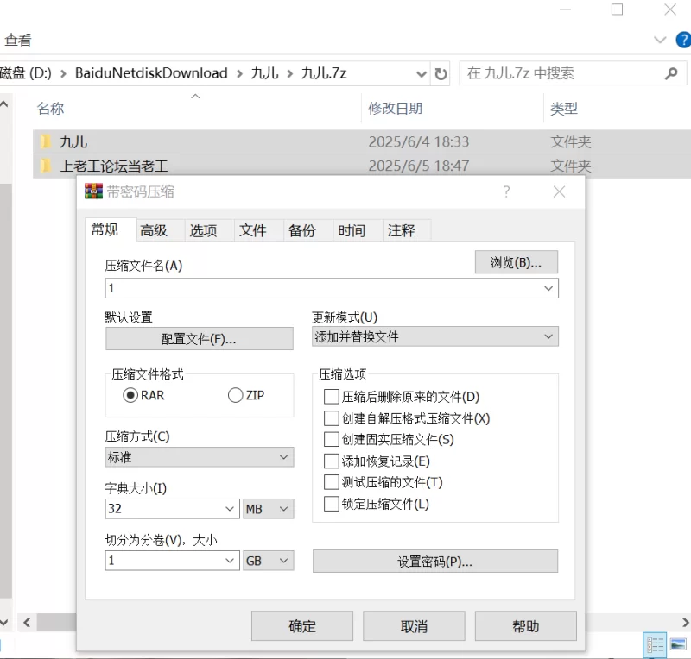Click the 配置文件(F)... button

point(200,338)
